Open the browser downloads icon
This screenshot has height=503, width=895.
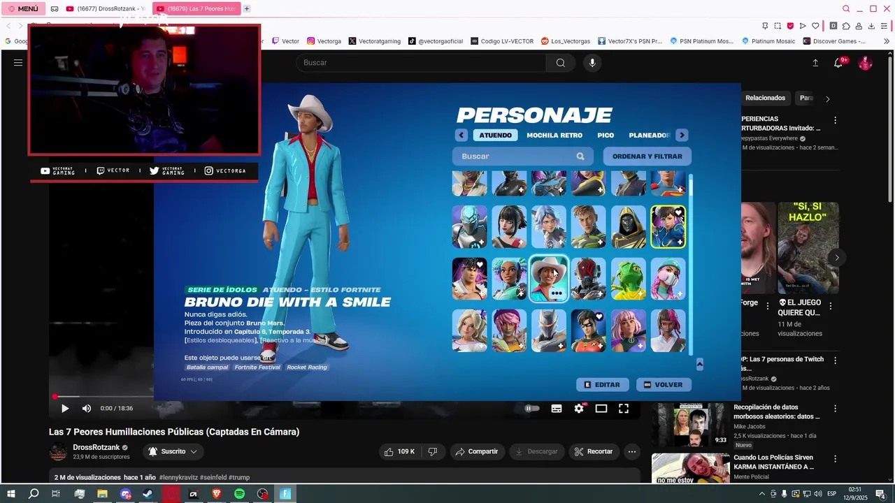(871, 26)
